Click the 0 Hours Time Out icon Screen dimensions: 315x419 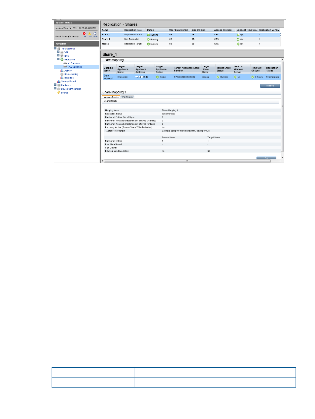coord(253,77)
